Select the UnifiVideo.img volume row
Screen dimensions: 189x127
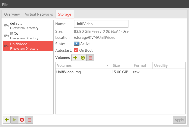pos(120,72)
